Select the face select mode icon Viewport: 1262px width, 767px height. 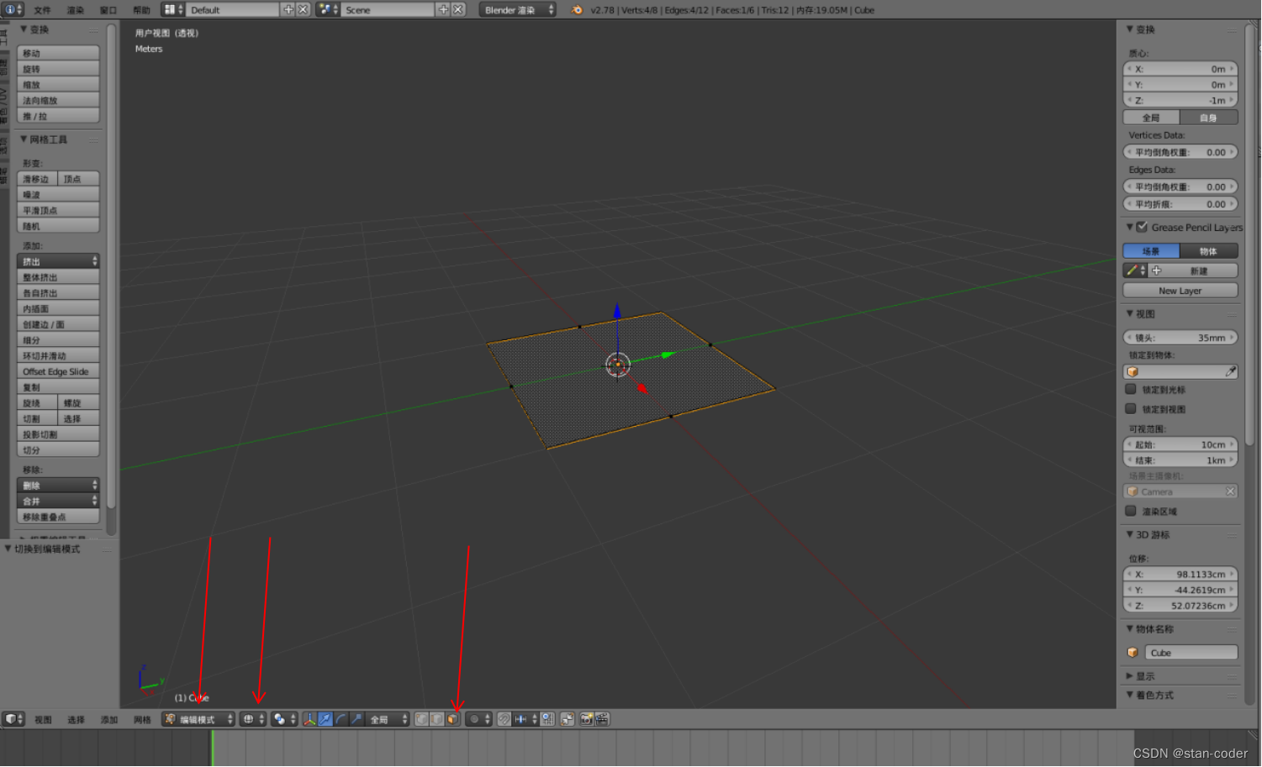[x=451, y=718]
